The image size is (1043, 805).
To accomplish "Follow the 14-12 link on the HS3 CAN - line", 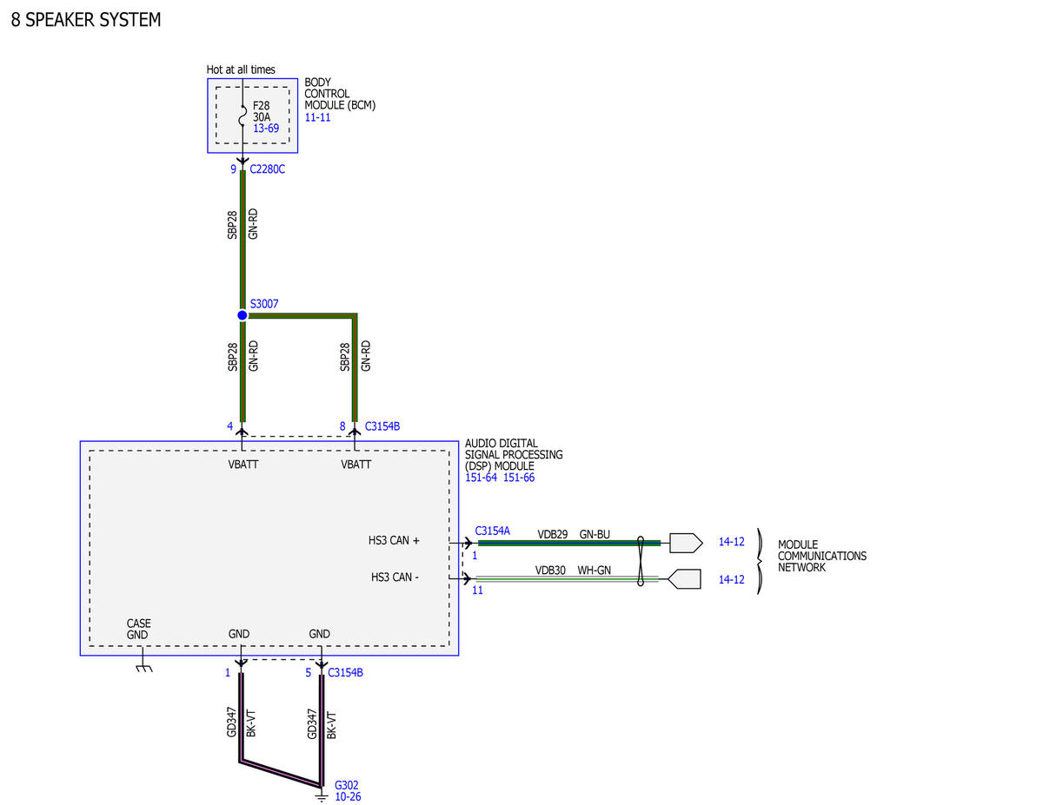I will pyautogui.click(x=731, y=579).
